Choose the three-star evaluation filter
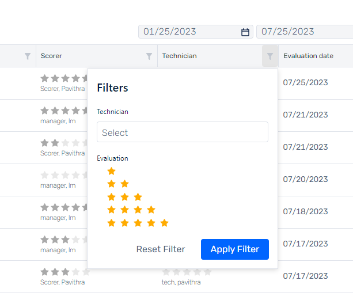 [124, 197]
